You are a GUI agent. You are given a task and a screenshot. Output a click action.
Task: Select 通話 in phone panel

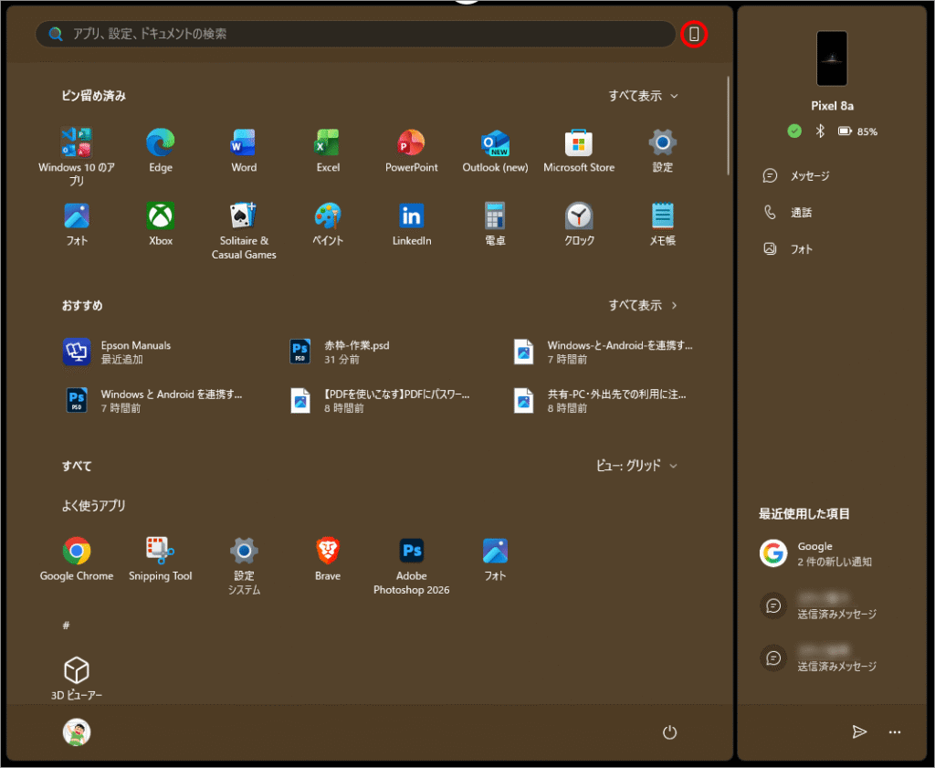coord(800,213)
